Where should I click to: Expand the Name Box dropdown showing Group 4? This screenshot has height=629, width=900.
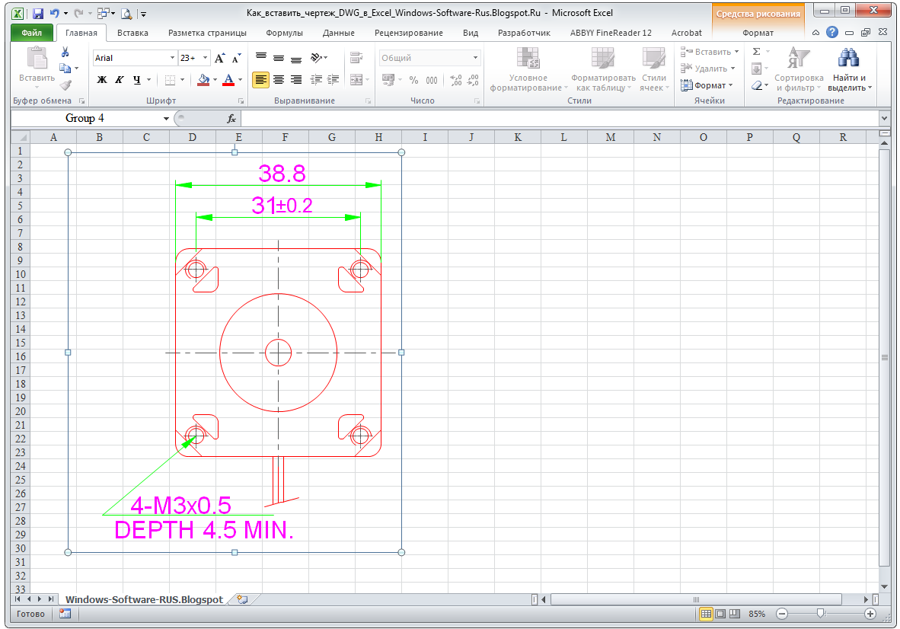pos(166,119)
